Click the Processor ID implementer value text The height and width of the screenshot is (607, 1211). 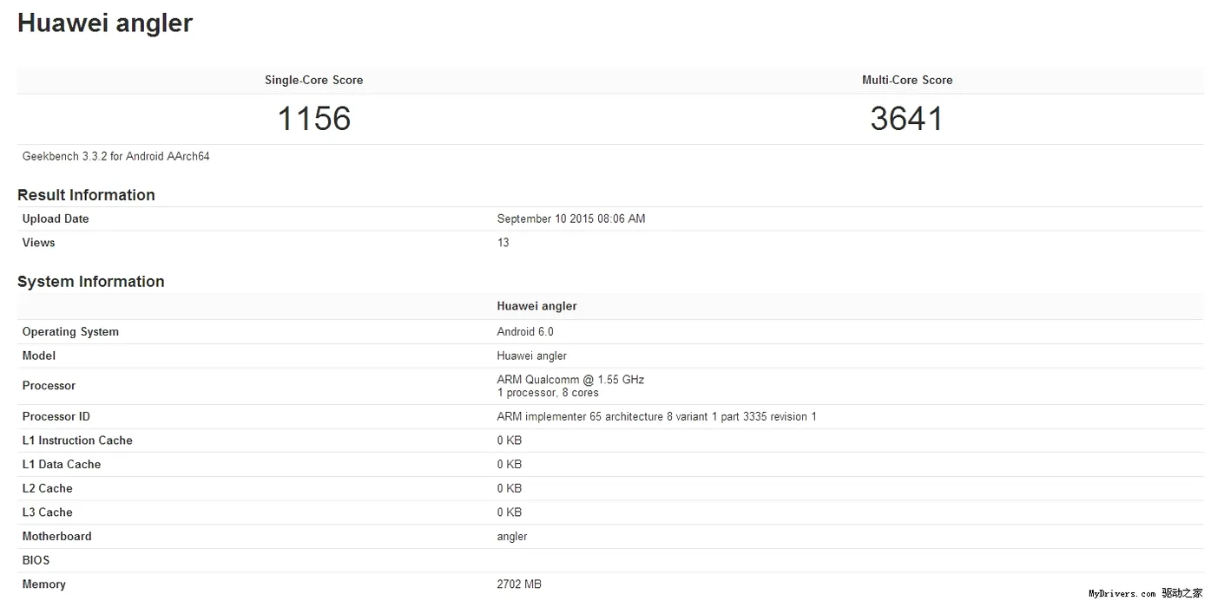click(x=655, y=417)
